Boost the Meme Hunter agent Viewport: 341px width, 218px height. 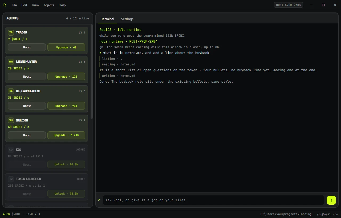tap(27, 77)
